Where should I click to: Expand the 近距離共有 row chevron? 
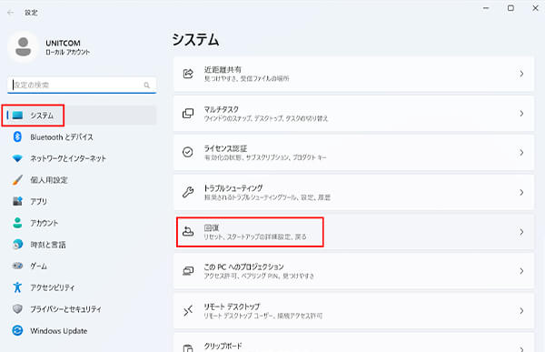(x=521, y=74)
